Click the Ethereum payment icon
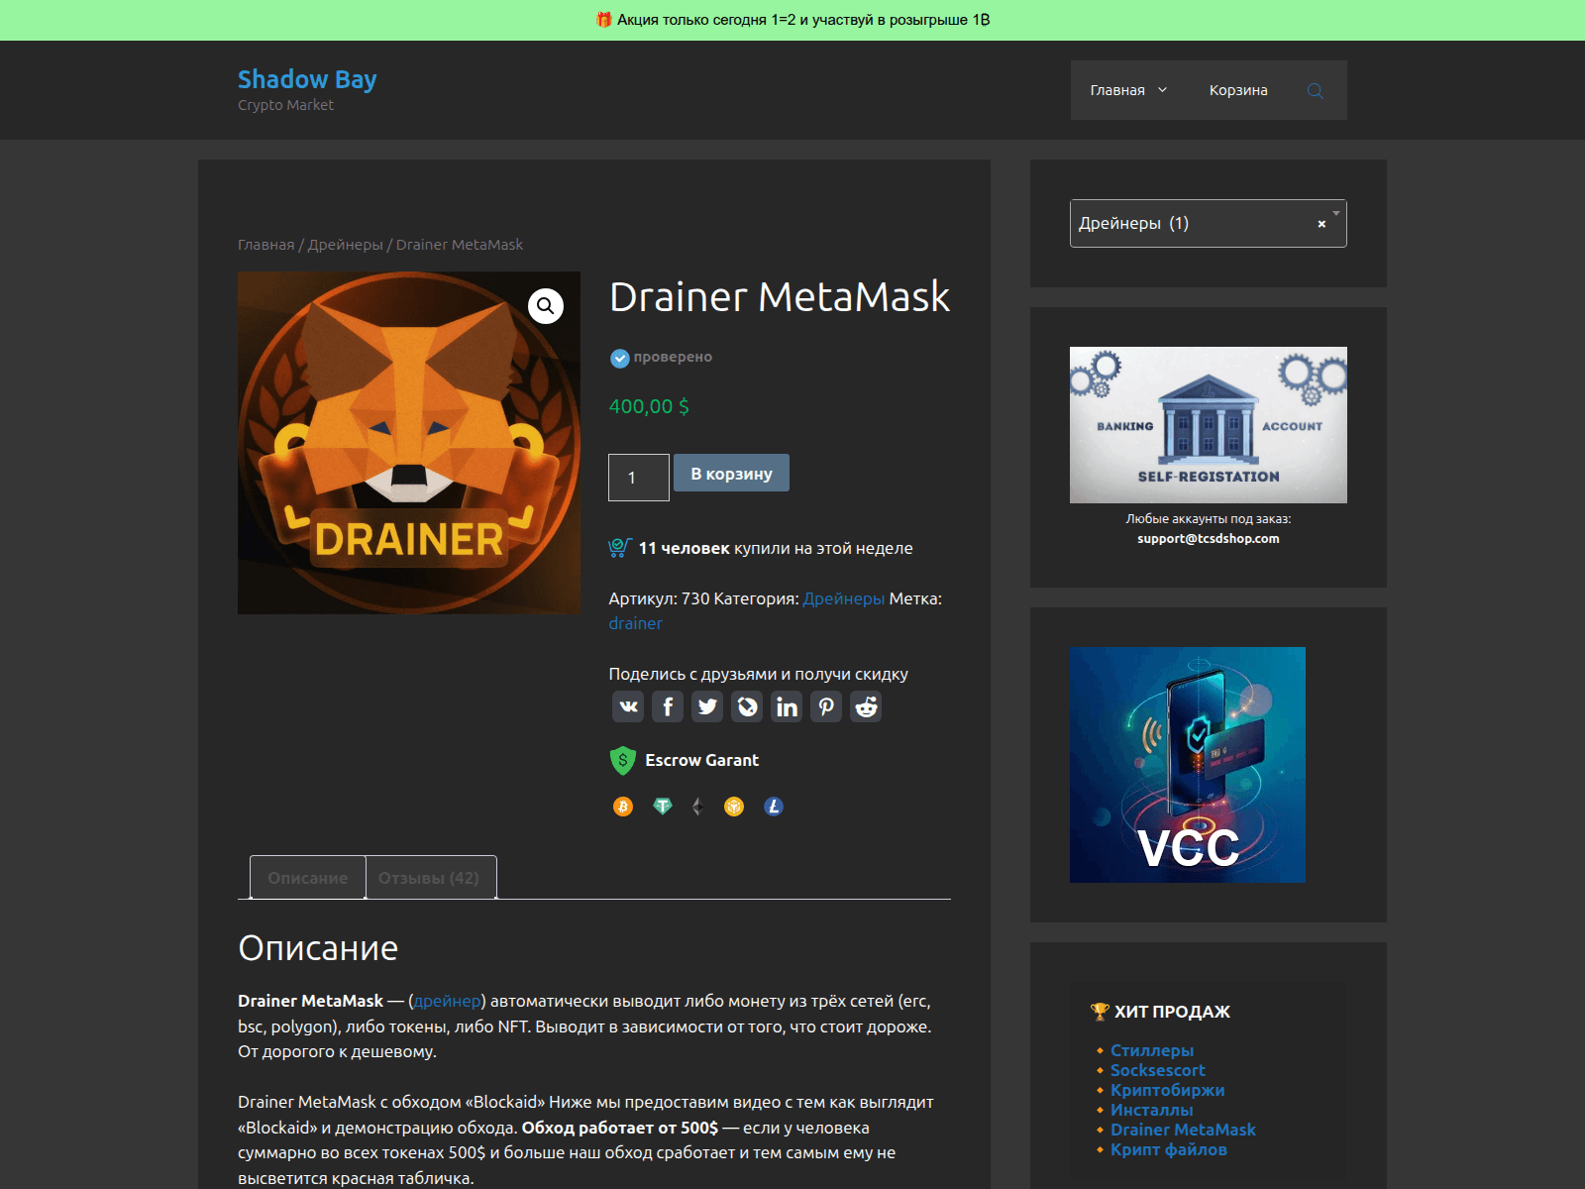Viewport: 1585px width, 1189px height. tap(698, 807)
